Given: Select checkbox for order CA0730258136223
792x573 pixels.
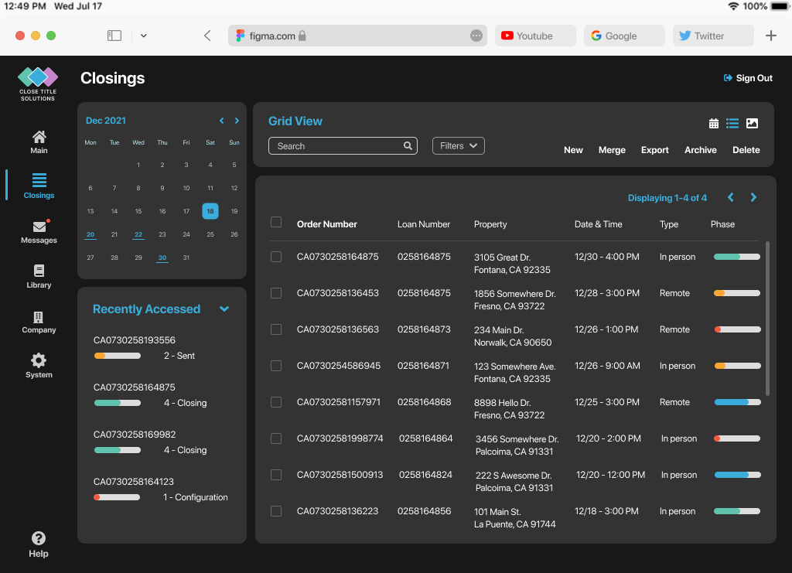Looking at the screenshot, I should pyautogui.click(x=276, y=511).
